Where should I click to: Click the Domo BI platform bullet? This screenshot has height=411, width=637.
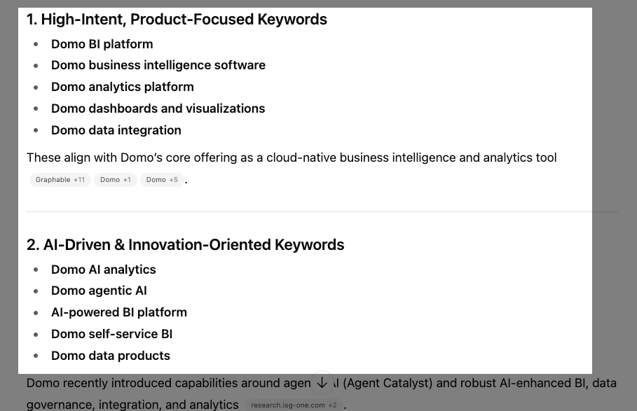(102, 44)
